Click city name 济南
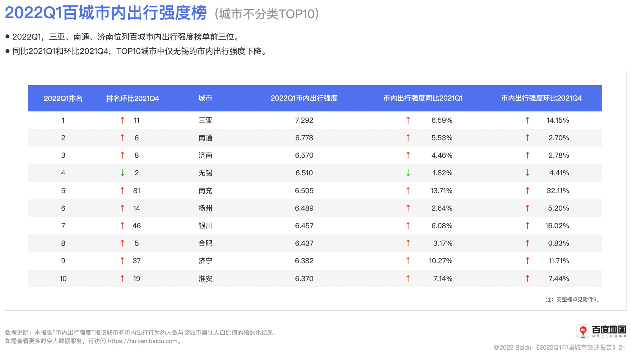Image resolution: width=630 pixels, height=356 pixels. pos(205,155)
